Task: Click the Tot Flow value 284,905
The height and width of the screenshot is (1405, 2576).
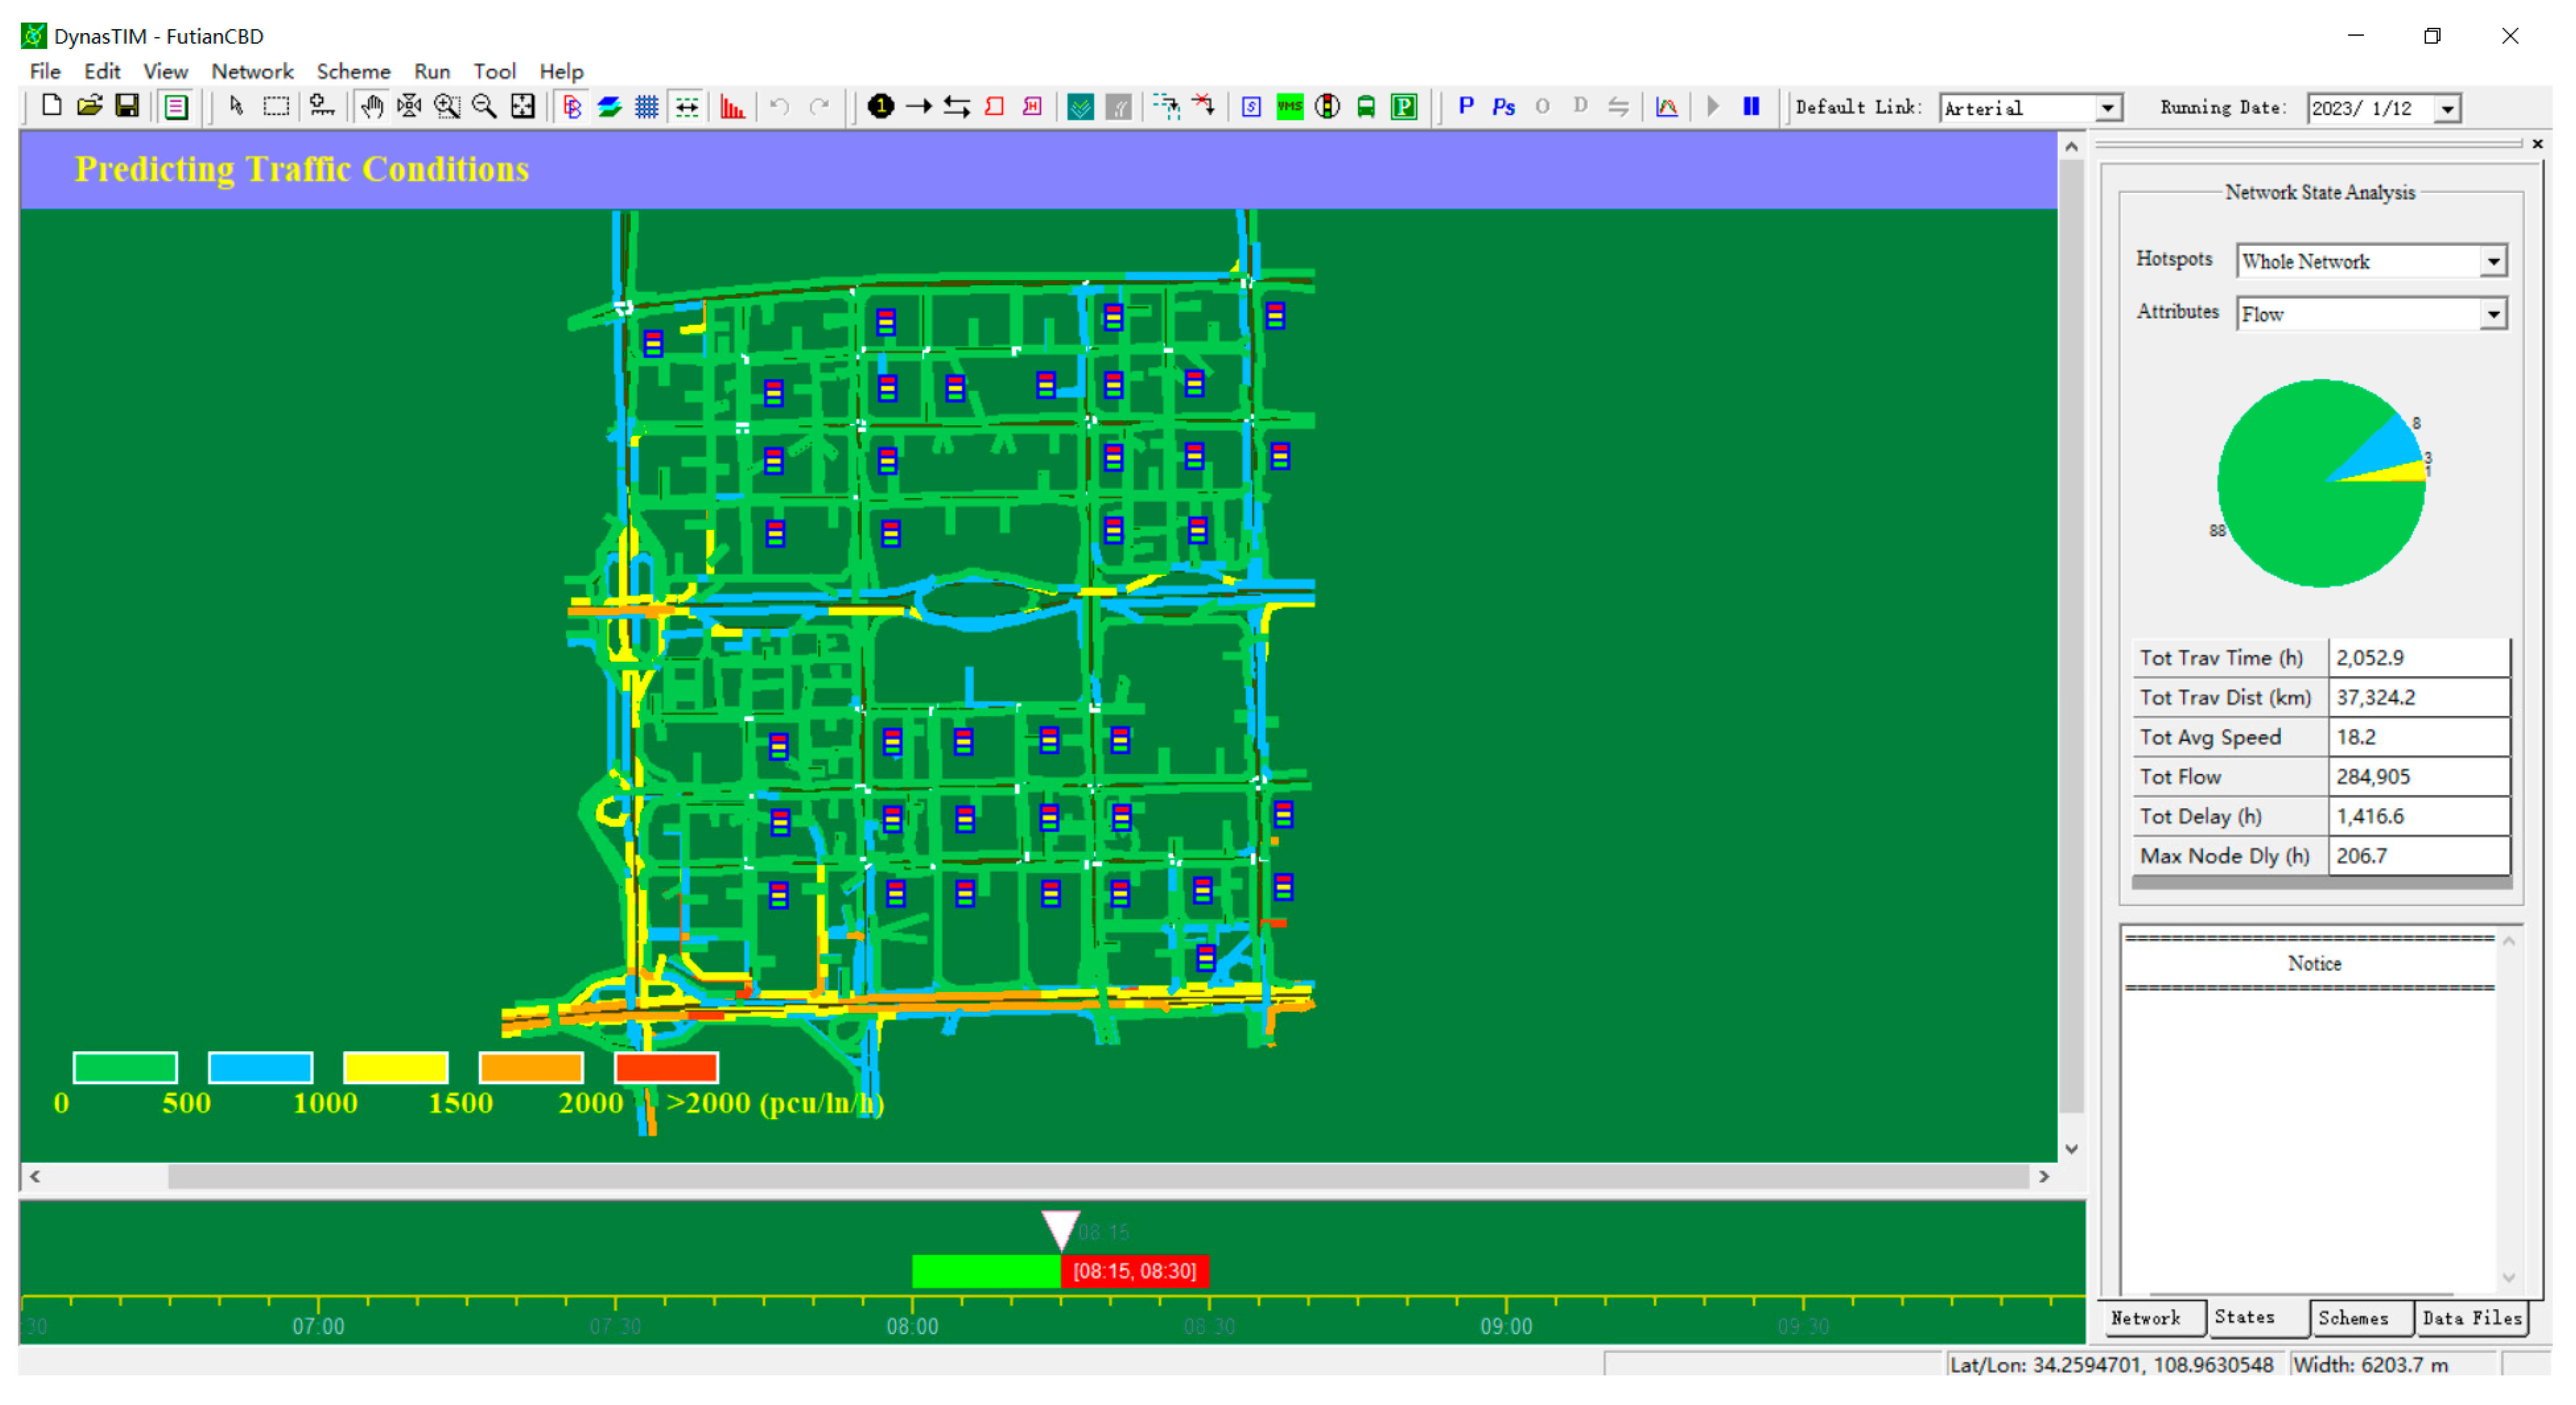Action: [2419, 777]
